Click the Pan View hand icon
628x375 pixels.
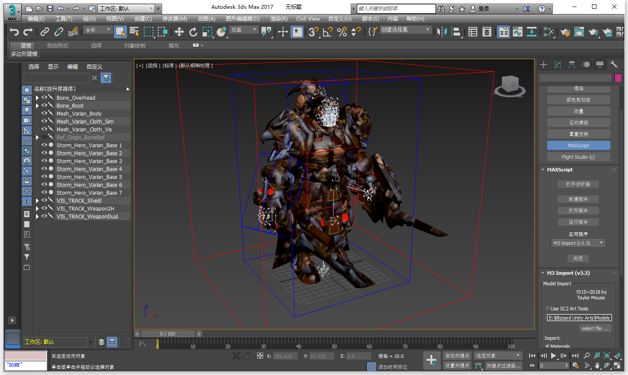coord(597,365)
